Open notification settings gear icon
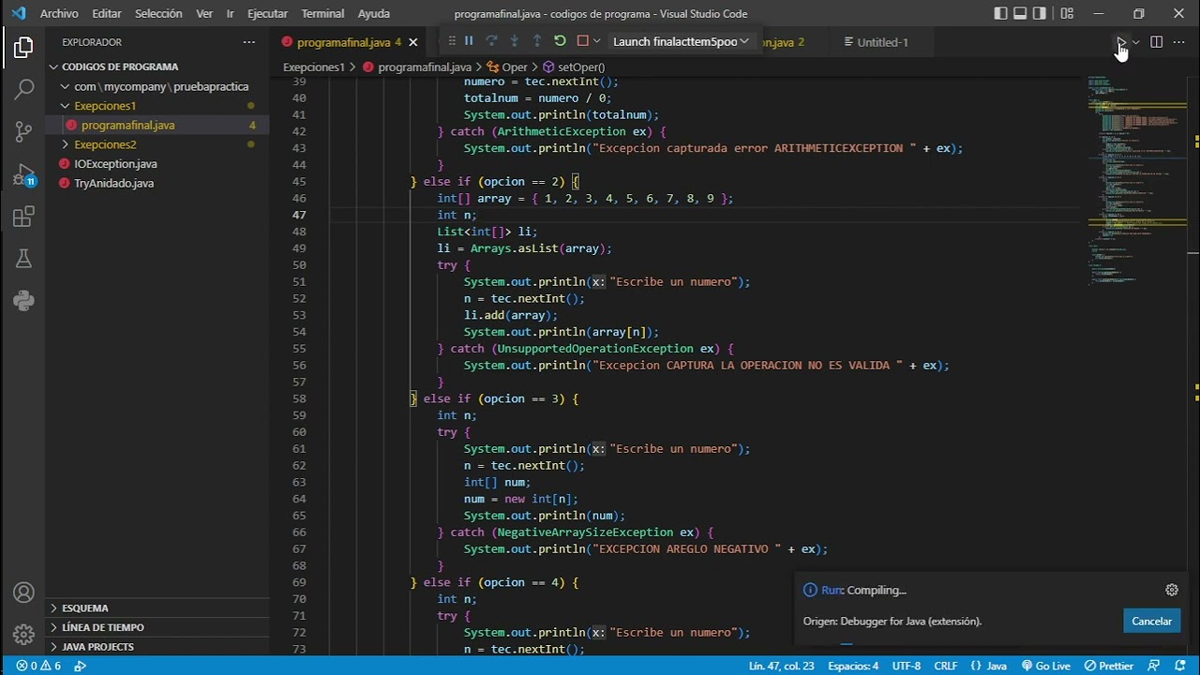The image size is (1200, 675). click(1172, 590)
